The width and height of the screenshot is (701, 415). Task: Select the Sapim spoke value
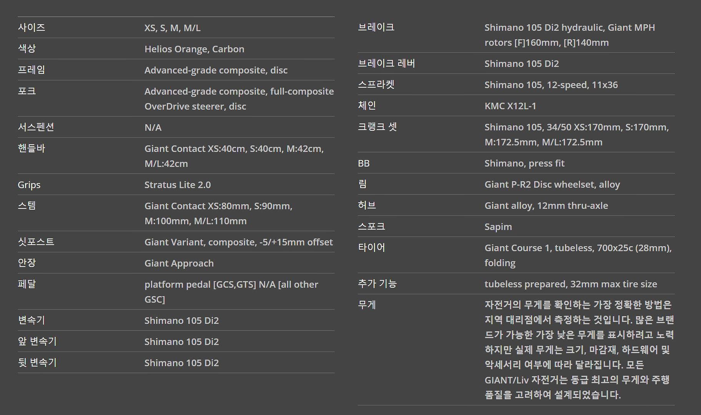coord(498,227)
